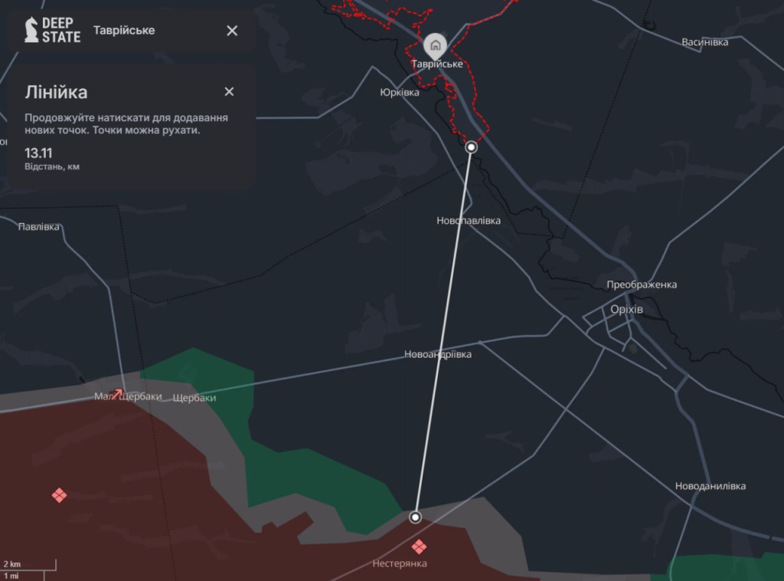The image size is (784, 581).
Task: Click the Новопавлівка settlement label
Action: (469, 221)
